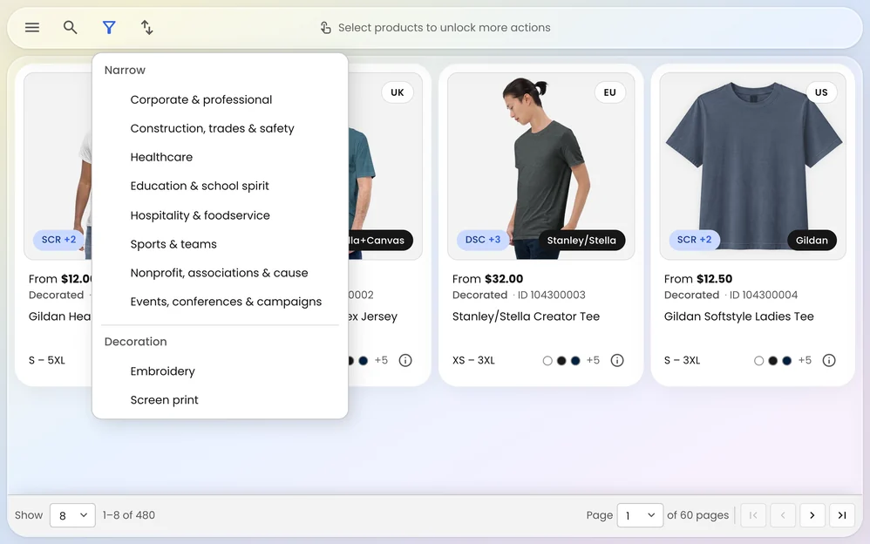Select navy swatch on Stanley/Stella Creator Tee

tap(575, 361)
